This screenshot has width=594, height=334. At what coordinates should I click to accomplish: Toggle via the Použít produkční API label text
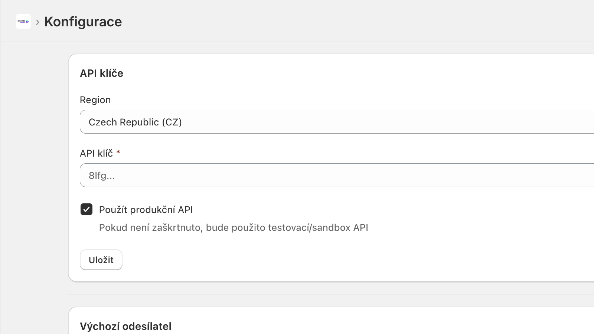(146, 210)
